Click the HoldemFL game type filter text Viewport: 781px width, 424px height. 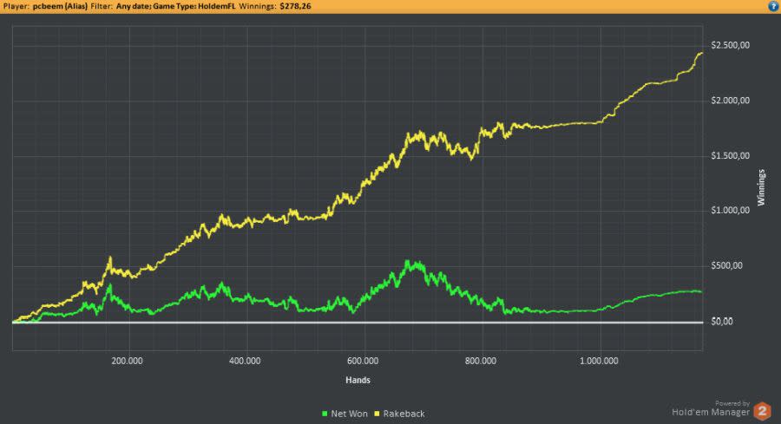(217, 6)
